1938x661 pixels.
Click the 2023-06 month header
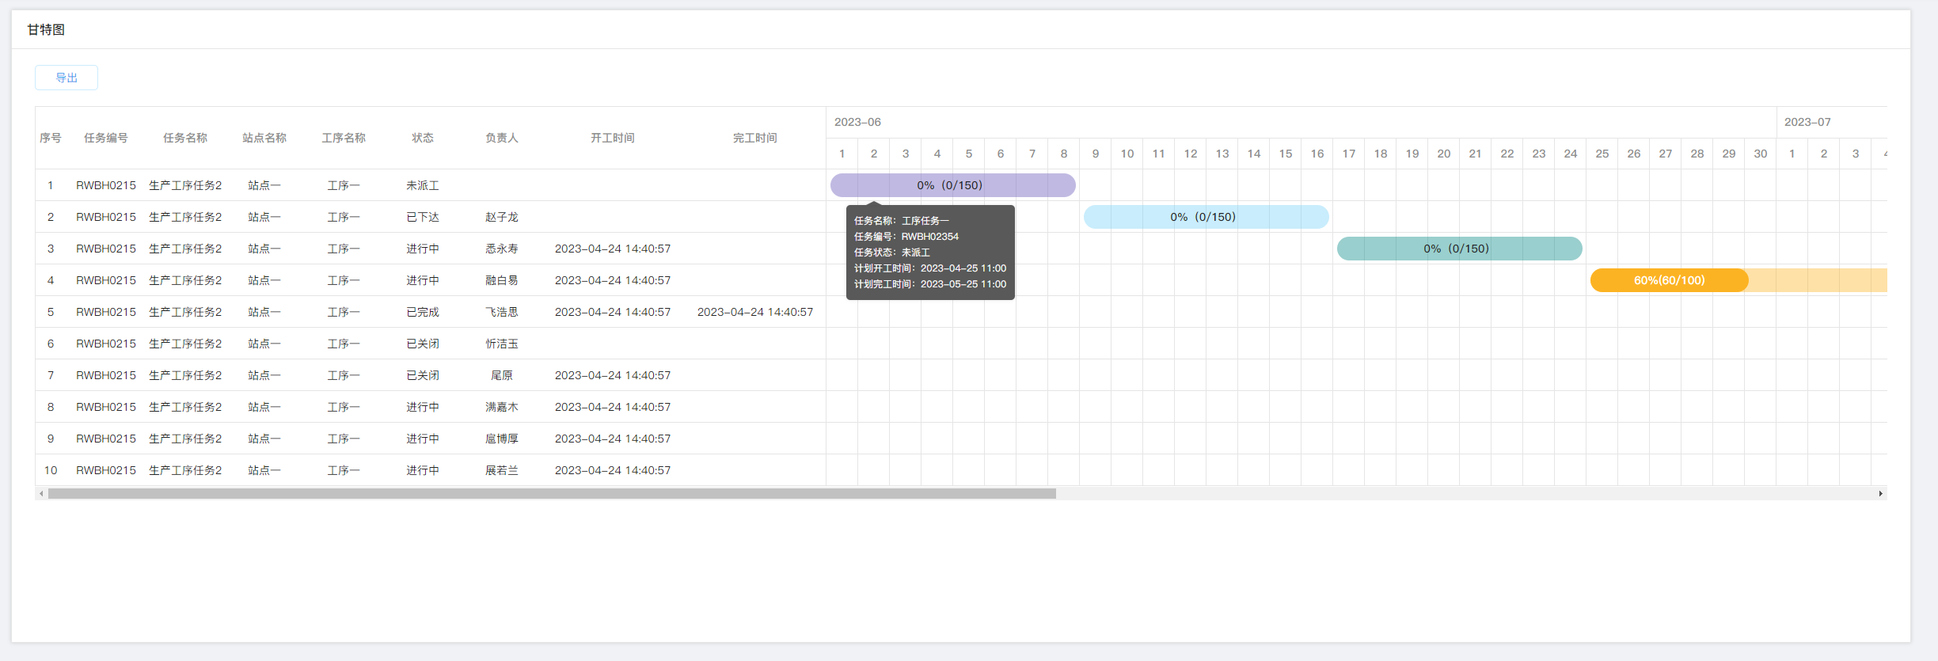coord(857,122)
